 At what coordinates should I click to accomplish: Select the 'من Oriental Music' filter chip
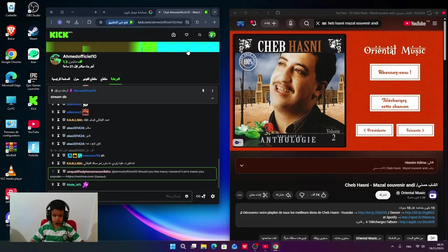point(369,238)
